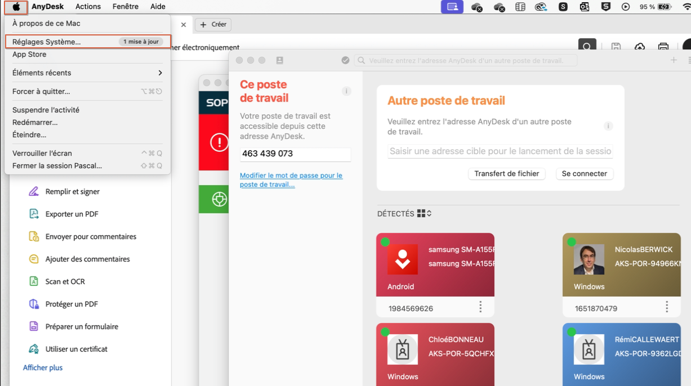The height and width of the screenshot is (386, 691).
Task: Click the Ajouter des commentaires icon
Action: click(x=34, y=259)
